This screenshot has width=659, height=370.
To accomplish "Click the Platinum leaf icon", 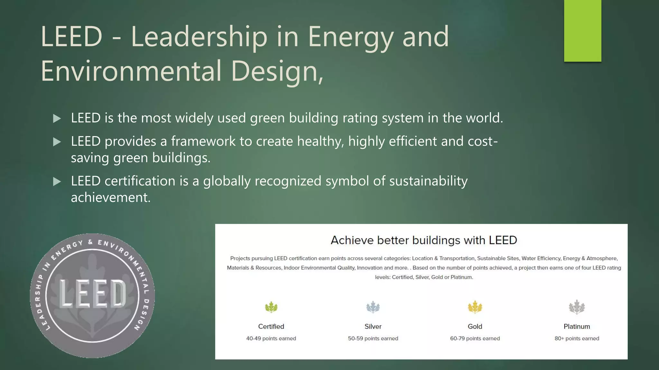I will point(576,307).
